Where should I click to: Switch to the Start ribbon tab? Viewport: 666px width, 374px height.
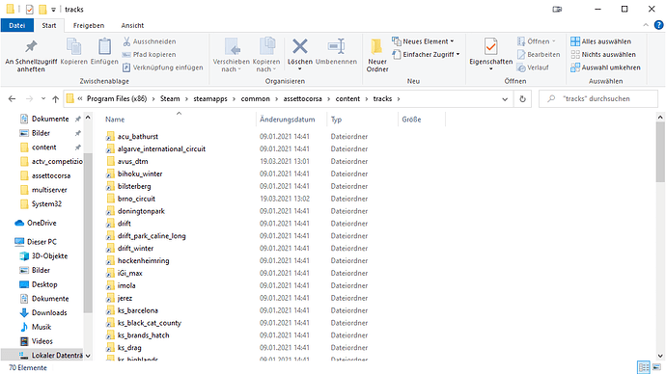coord(49,25)
